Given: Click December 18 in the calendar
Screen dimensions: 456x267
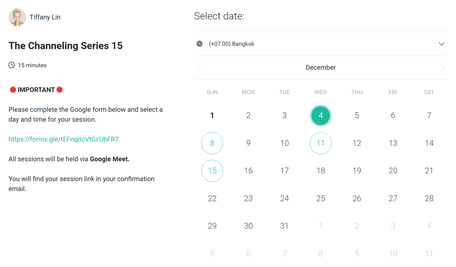Looking at the screenshot, I should point(321,171).
